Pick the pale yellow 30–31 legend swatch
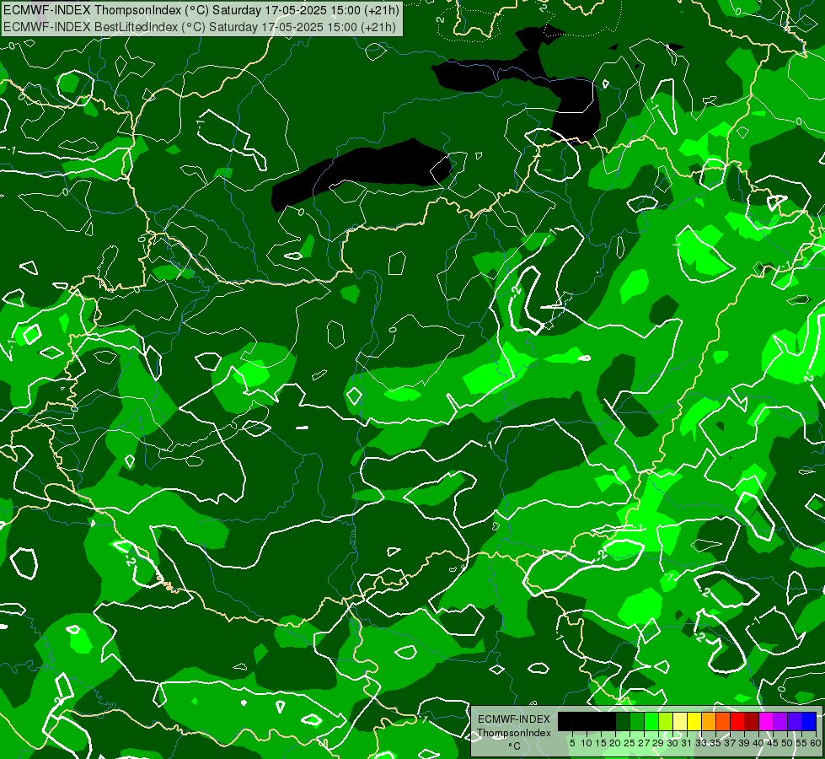This screenshot has width=825, height=759. 680,721
